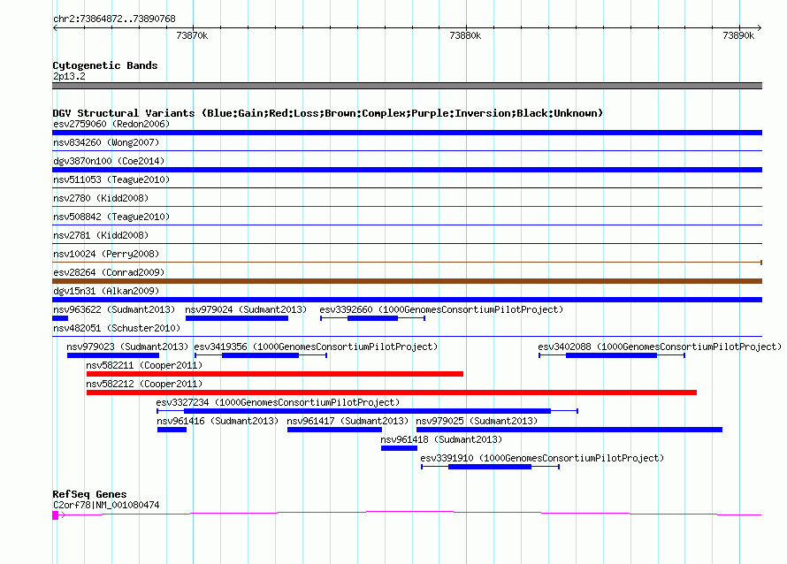Click the red nsv582212 loss bar
The width and height of the screenshot is (787, 564).
tap(392, 393)
